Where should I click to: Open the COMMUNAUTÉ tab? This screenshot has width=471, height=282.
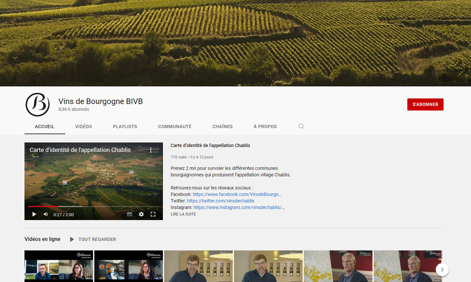[175, 126]
